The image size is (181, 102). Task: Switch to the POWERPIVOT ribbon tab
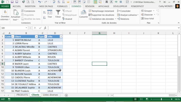click(137, 6)
